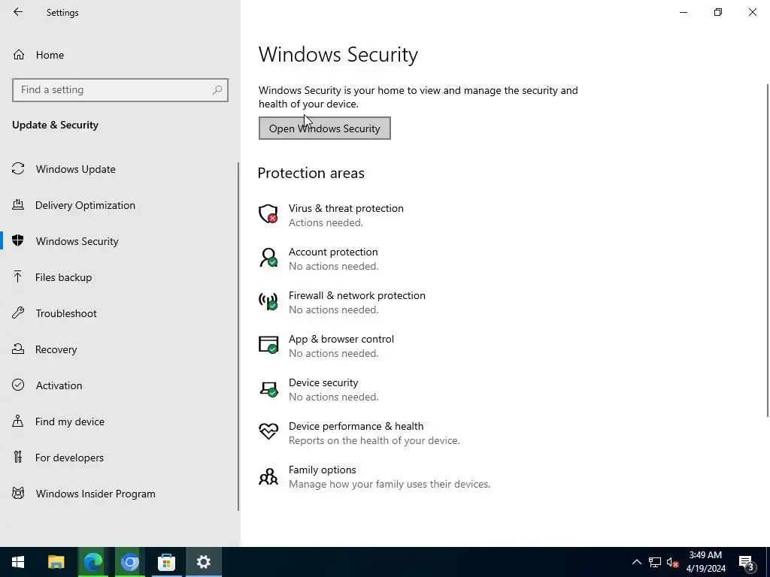Viewport: 770px width, 577px height.
Task: Open Microsoft Store from taskbar
Action: [166, 562]
